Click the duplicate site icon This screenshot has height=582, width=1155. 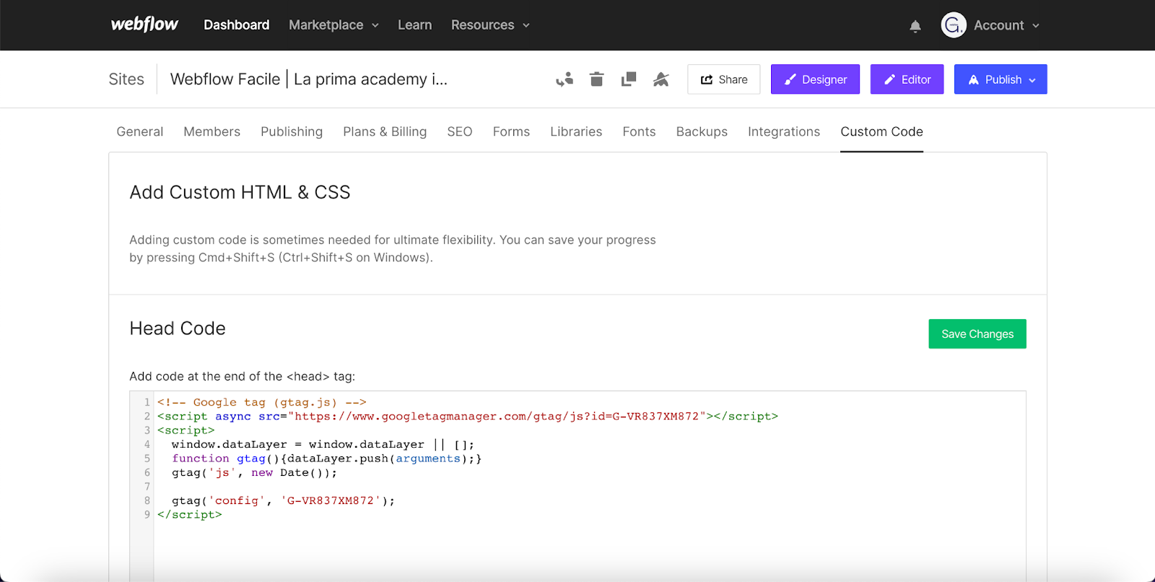click(x=629, y=79)
